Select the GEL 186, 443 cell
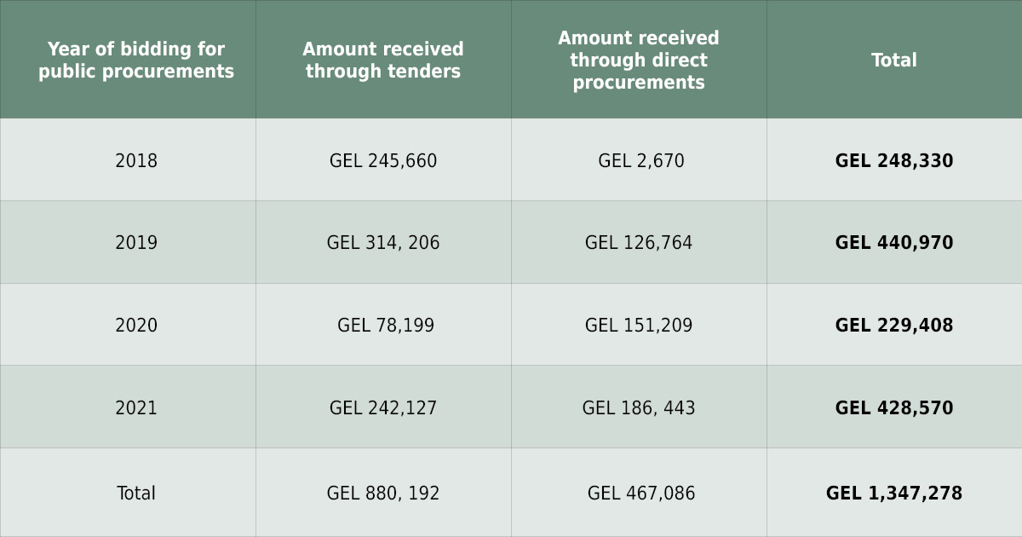1022x537 pixels. 639,408
